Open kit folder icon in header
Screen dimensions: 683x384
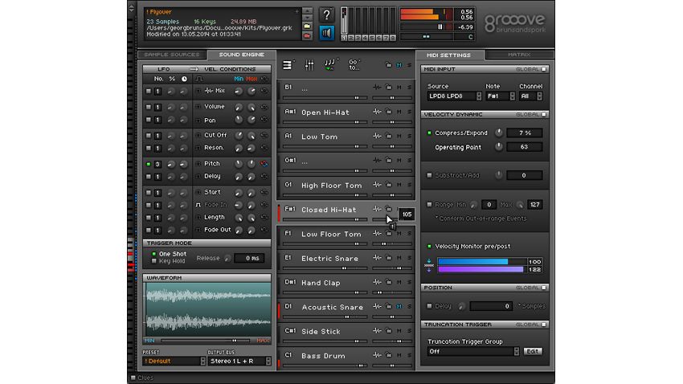pyautogui.click(x=307, y=27)
